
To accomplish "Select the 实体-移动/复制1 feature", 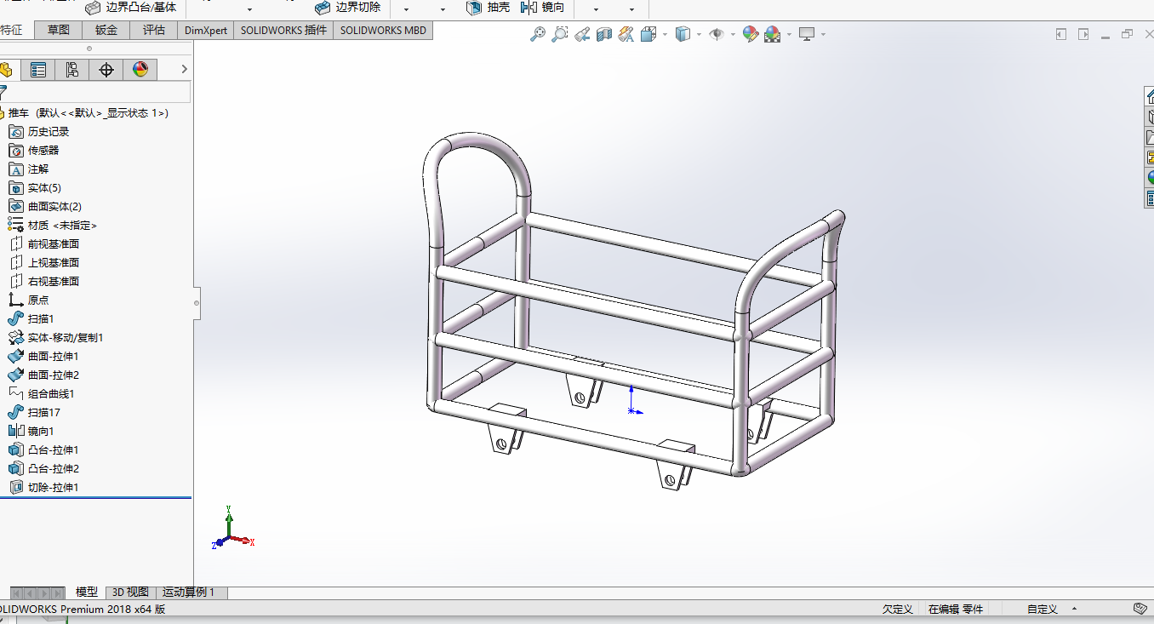I will tap(56, 338).
